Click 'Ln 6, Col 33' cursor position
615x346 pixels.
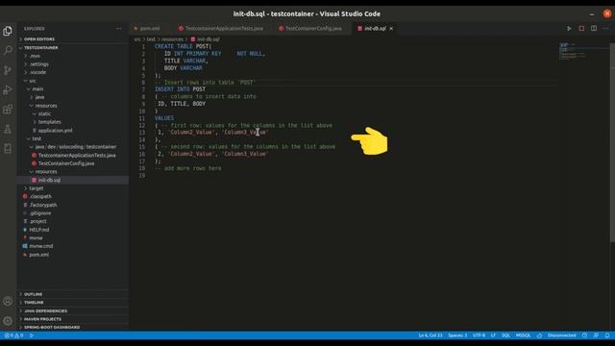tap(430, 335)
